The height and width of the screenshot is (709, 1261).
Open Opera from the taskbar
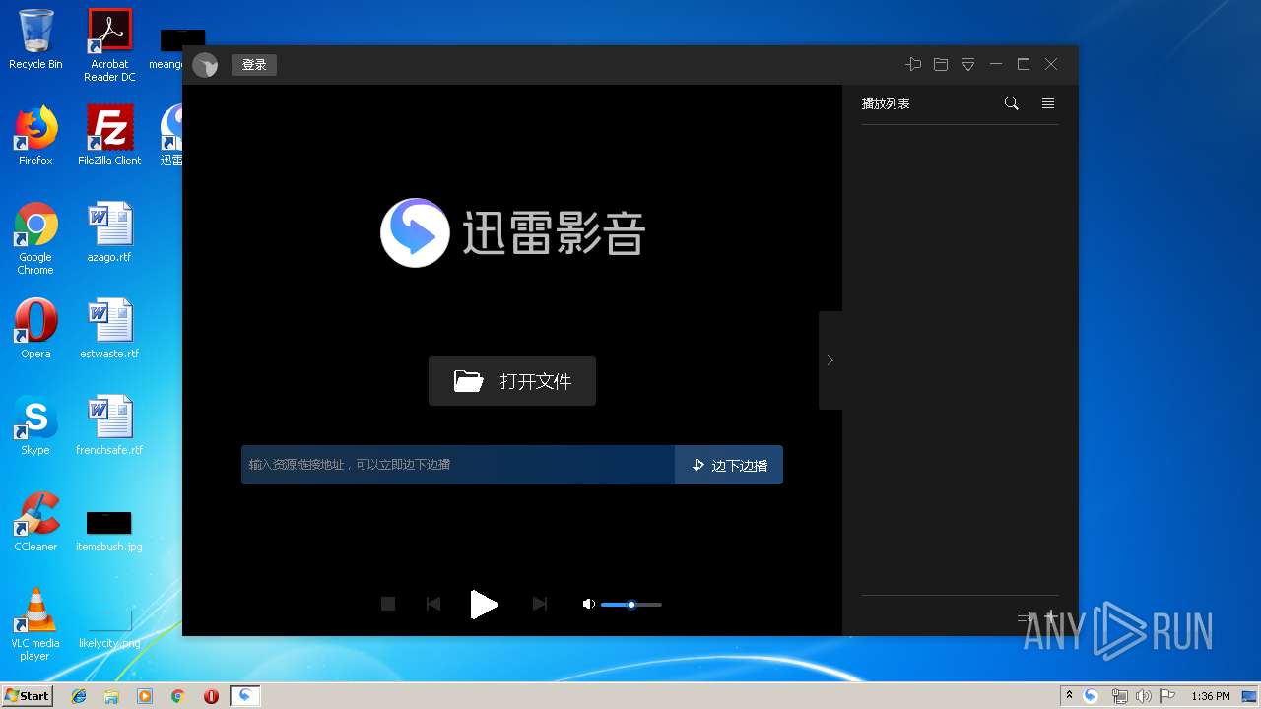211,696
